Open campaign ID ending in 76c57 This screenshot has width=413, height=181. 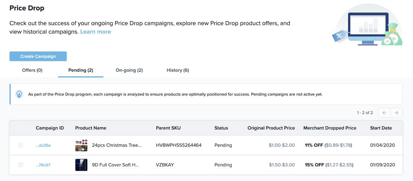43,165
